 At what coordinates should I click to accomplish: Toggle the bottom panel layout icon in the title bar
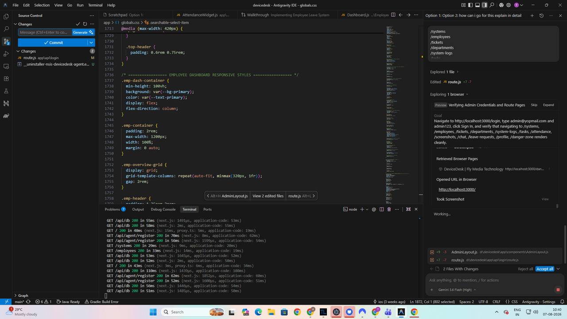pyautogui.click(x=478, y=5)
